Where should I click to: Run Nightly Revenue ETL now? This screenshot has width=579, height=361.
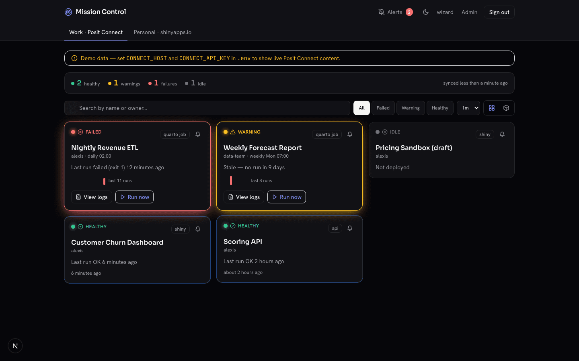click(134, 197)
